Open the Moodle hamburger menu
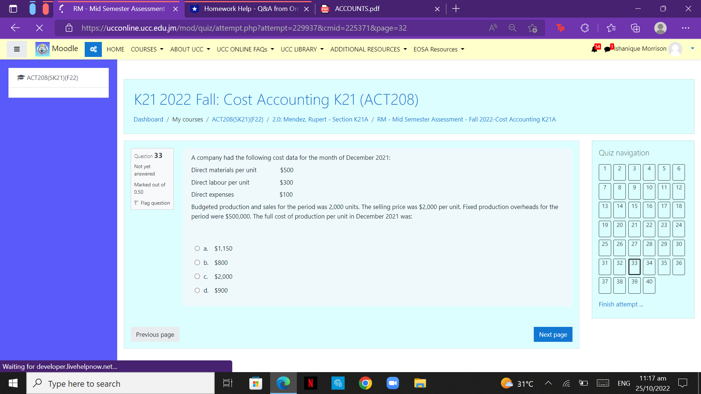This screenshot has width=701, height=394. [x=16, y=49]
